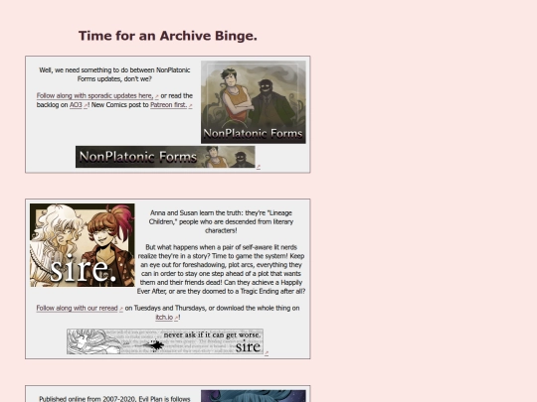The image size is (537, 402).
Task: Click the external-link arrow after "Patreon first."
Action: point(190,105)
